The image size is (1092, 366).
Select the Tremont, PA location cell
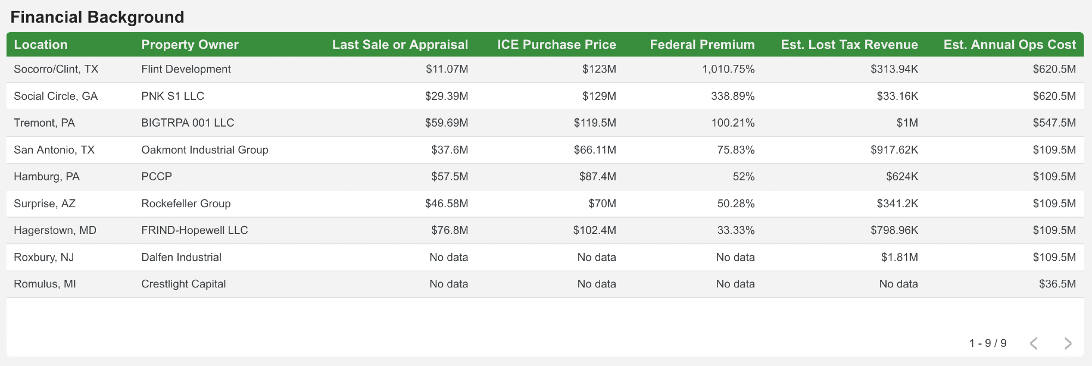44,123
